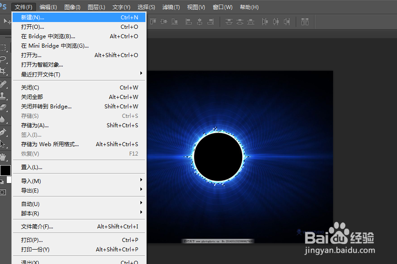Click the Move tool preset icon

tap(7, 21)
